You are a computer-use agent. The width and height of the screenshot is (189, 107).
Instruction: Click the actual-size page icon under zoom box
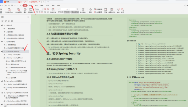(37, 12)
